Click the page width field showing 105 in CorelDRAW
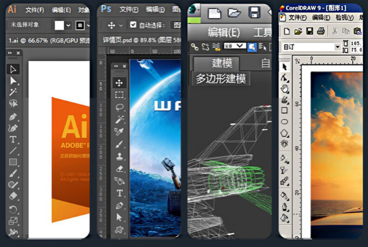The width and height of the screenshot is (368, 247). click(x=356, y=43)
